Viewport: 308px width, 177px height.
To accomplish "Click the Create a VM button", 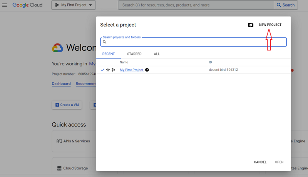I will click(67, 105).
